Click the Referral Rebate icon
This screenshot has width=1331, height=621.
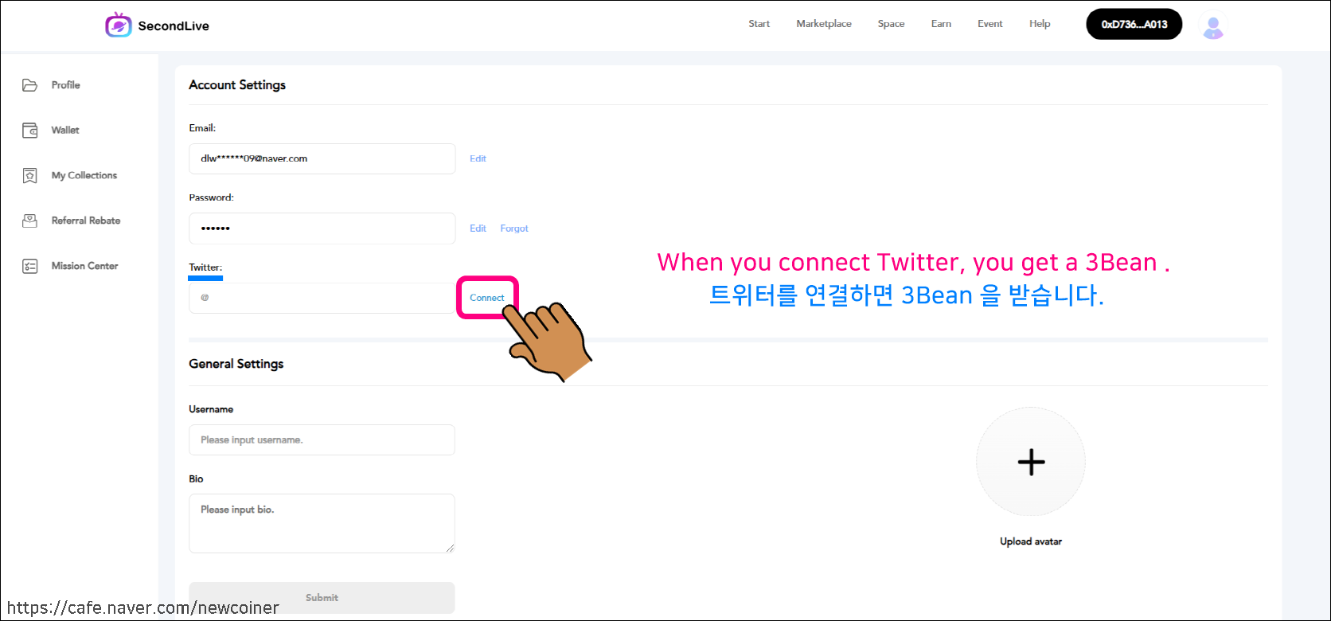tap(30, 221)
